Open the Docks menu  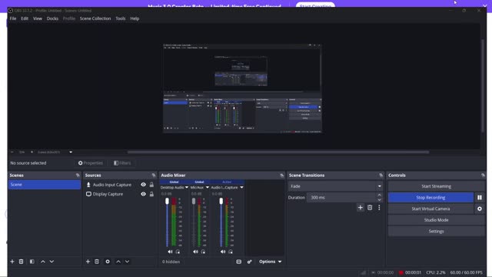[52, 18]
